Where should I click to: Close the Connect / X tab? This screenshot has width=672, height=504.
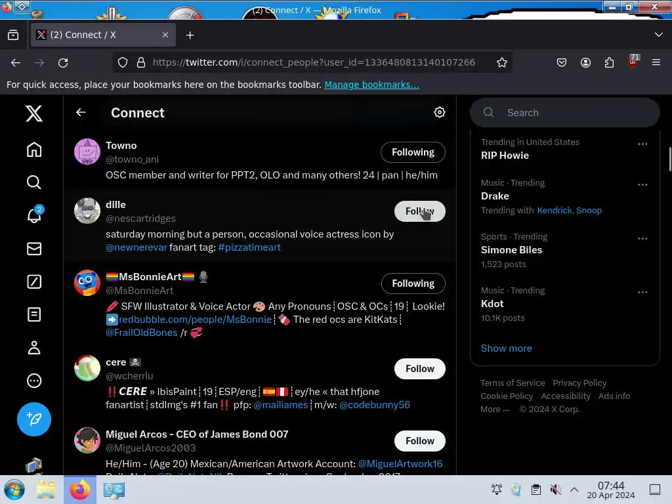pyautogui.click(x=165, y=35)
